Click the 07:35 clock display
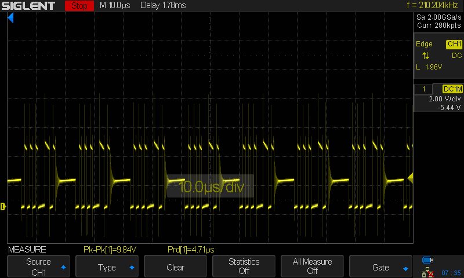The image size is (464, 278). [x=451, y=273]
